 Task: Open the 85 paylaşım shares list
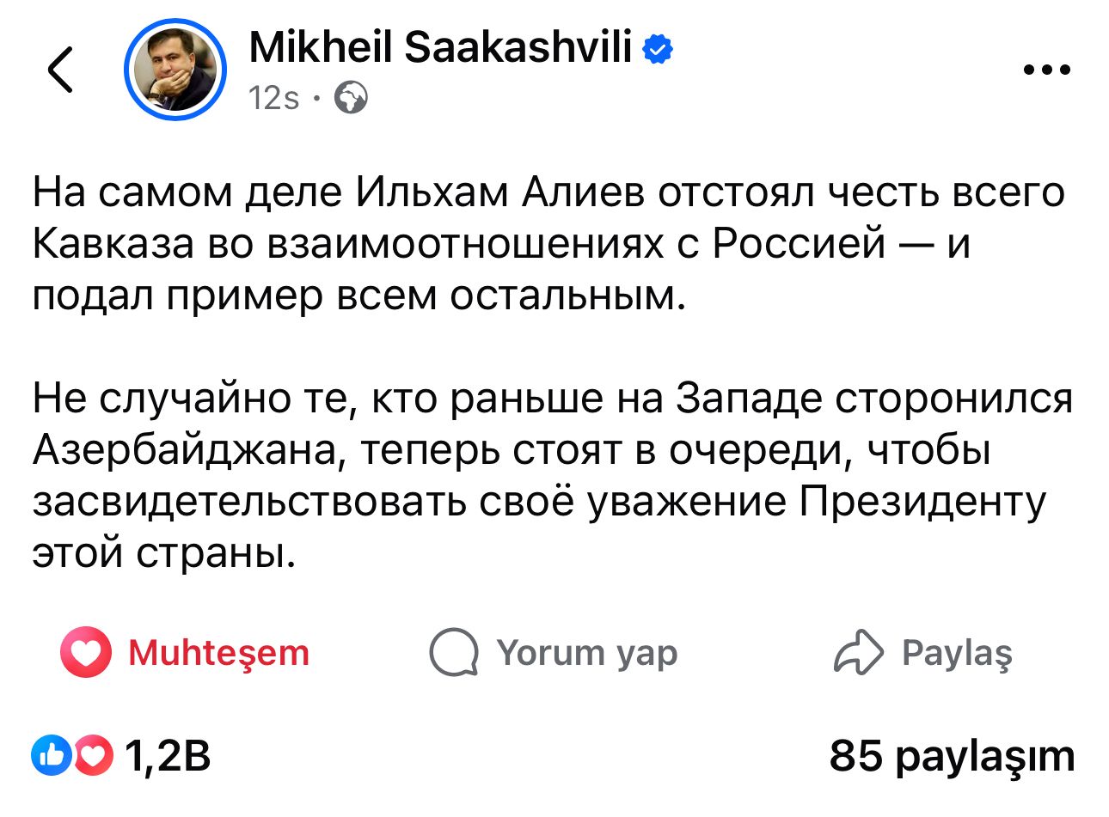click(x=952, y=756)
